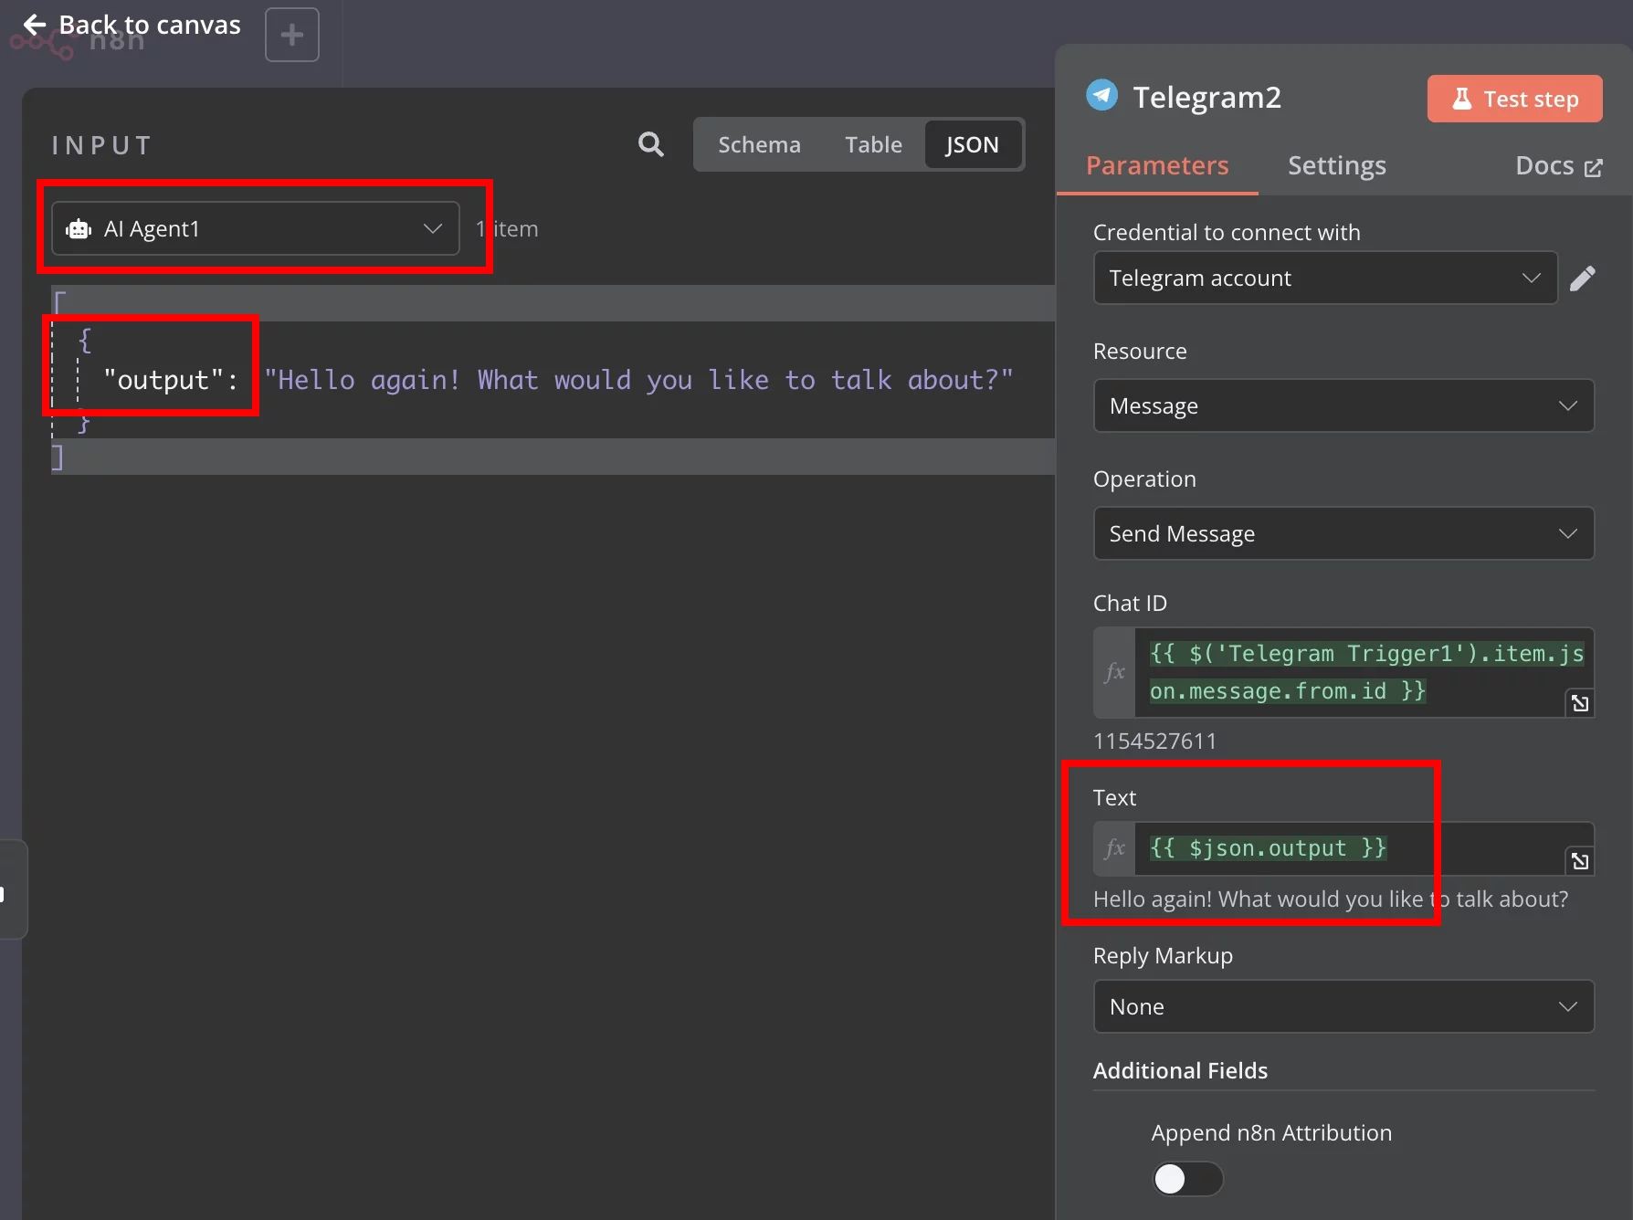Switch input view to Table
The image size is (1633, 1220).
coord(873,144)
